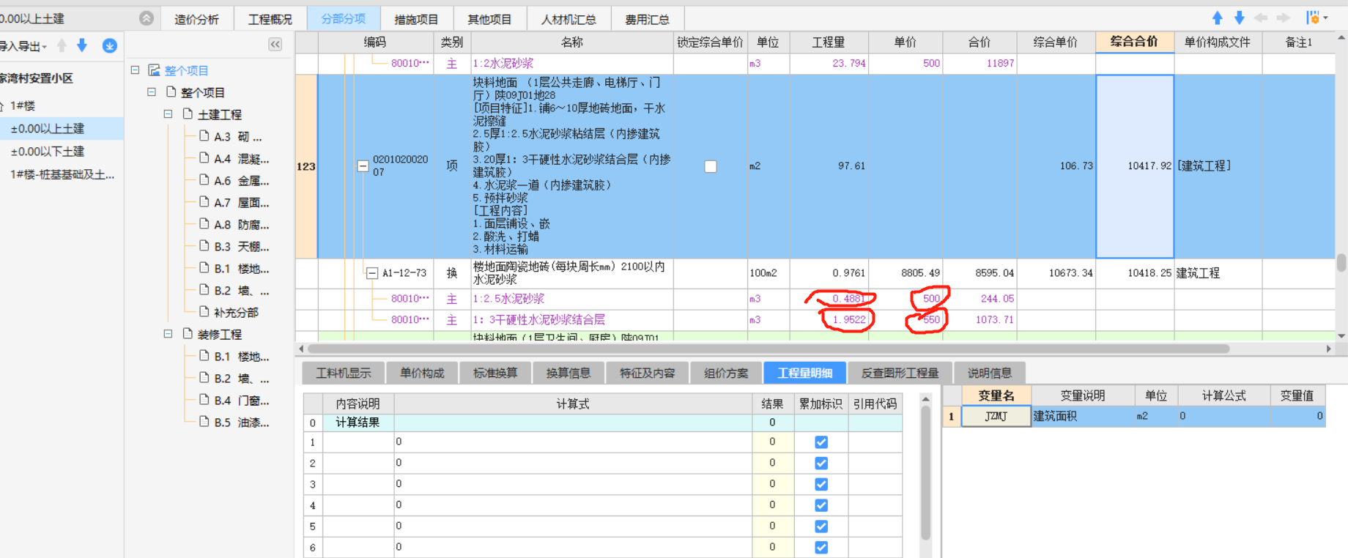Viewport: 1348px width, 558px height.
Task: Open the 措施项目 tab
Action: (416, 19)
